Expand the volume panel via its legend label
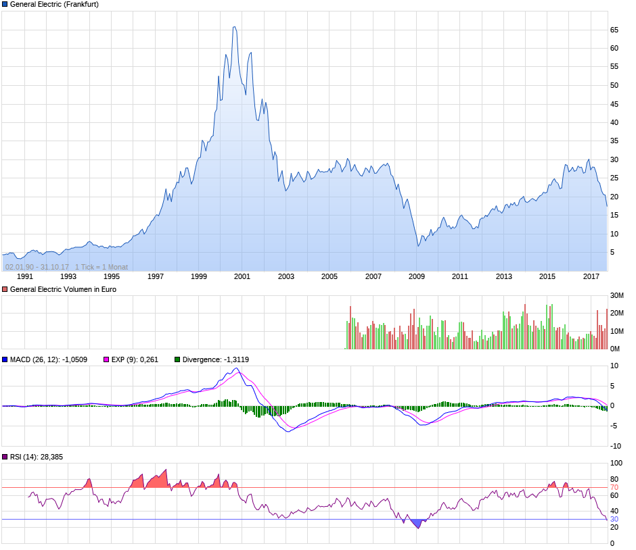This screenshot has width=636, height=550. (x=64, y=289)
